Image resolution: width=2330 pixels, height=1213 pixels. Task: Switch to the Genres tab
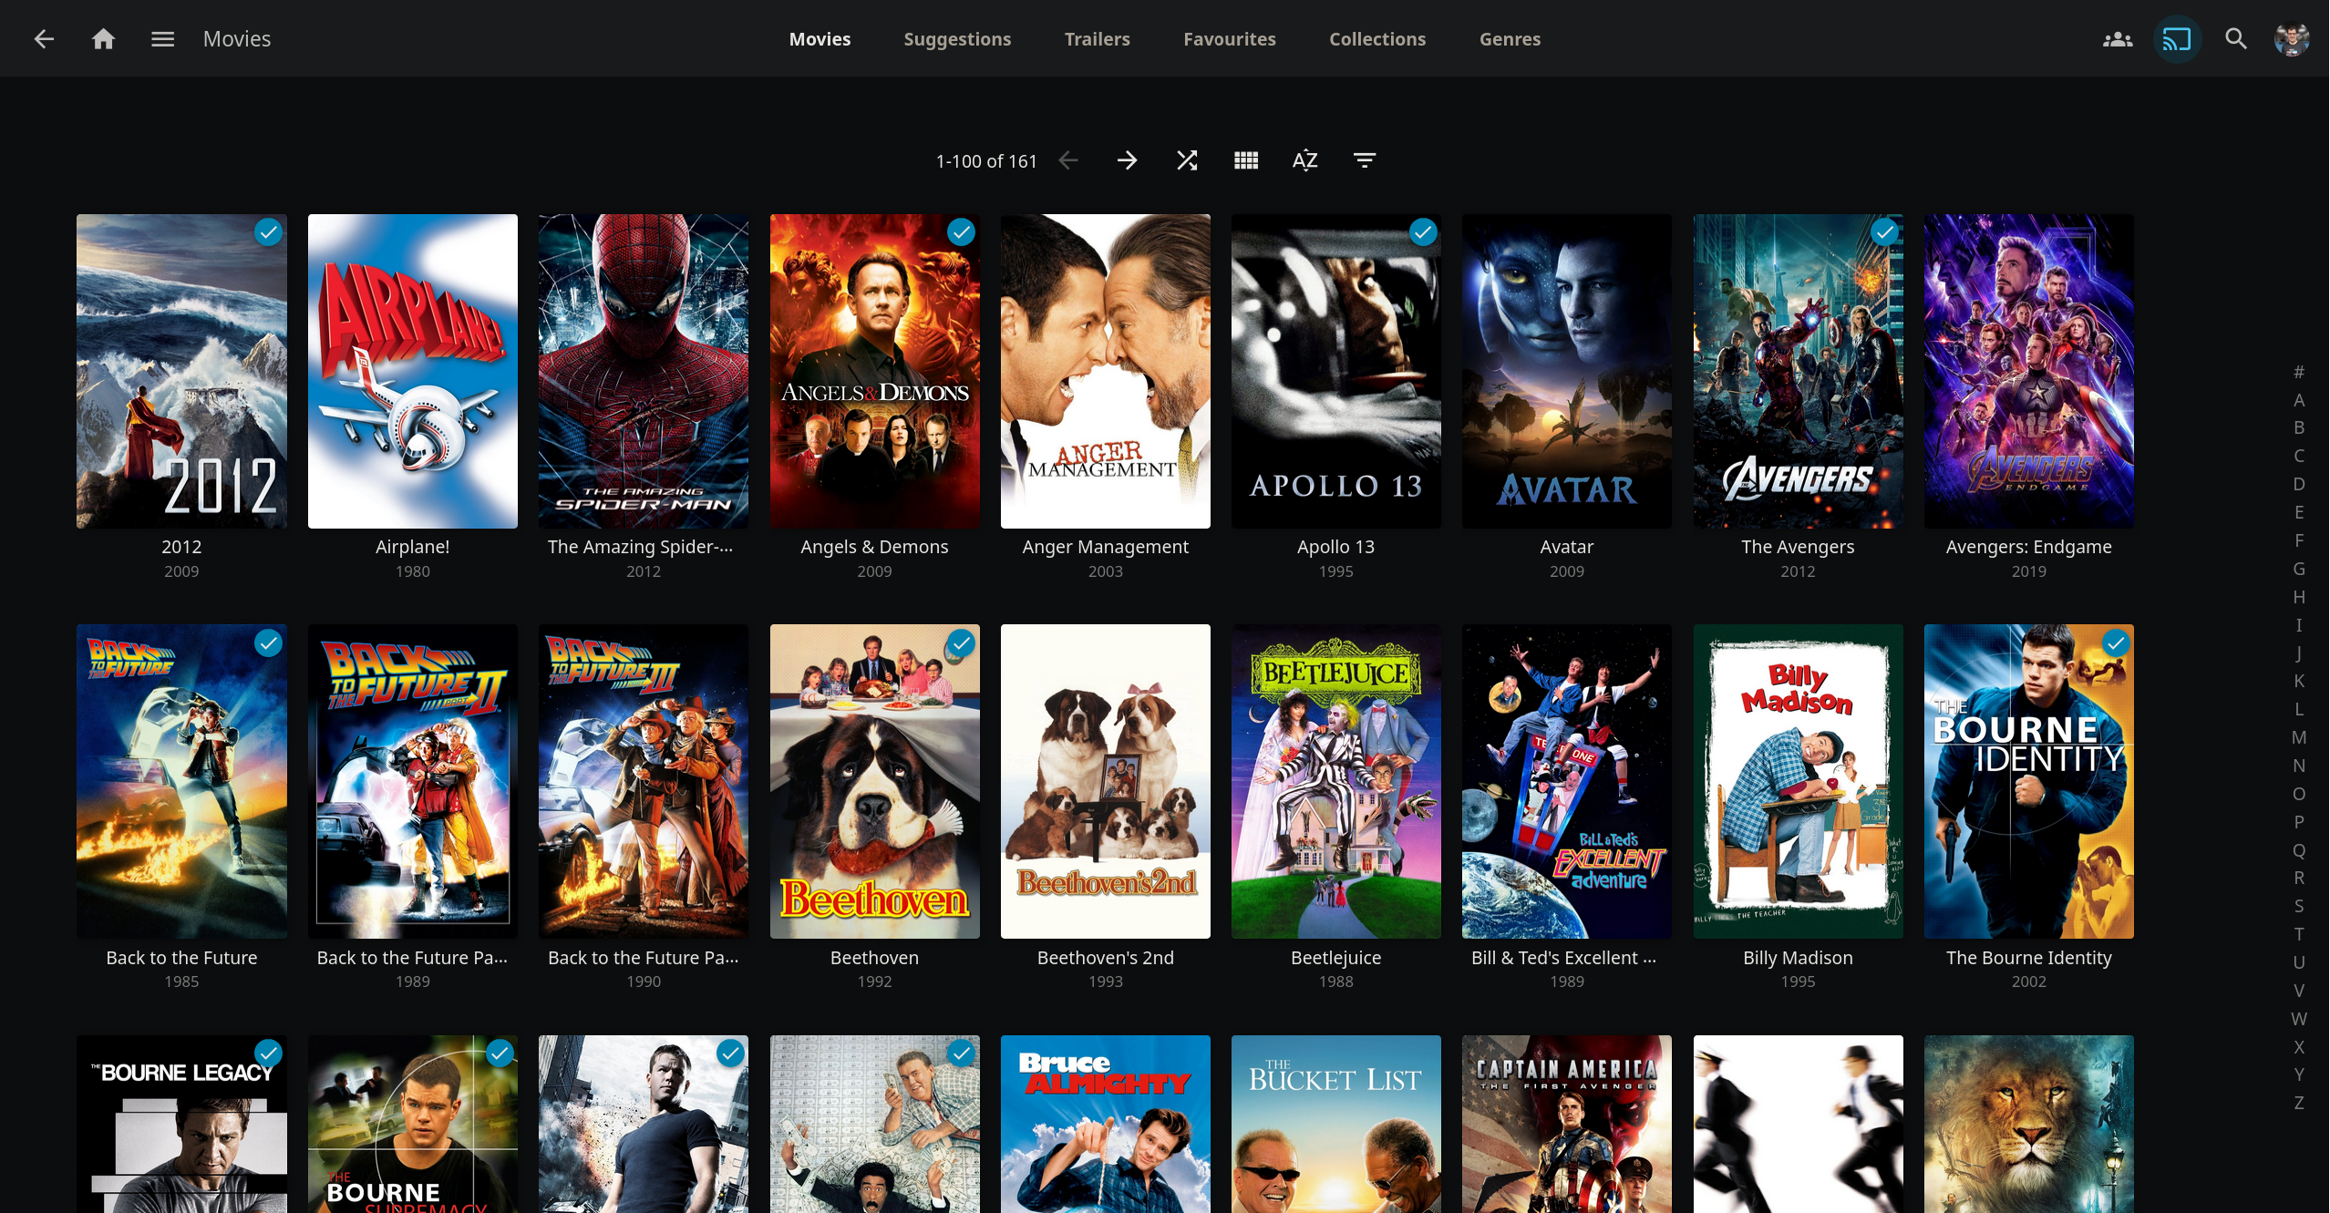1510,39
